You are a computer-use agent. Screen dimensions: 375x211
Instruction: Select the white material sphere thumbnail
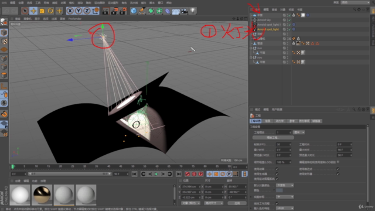[20, 195]
